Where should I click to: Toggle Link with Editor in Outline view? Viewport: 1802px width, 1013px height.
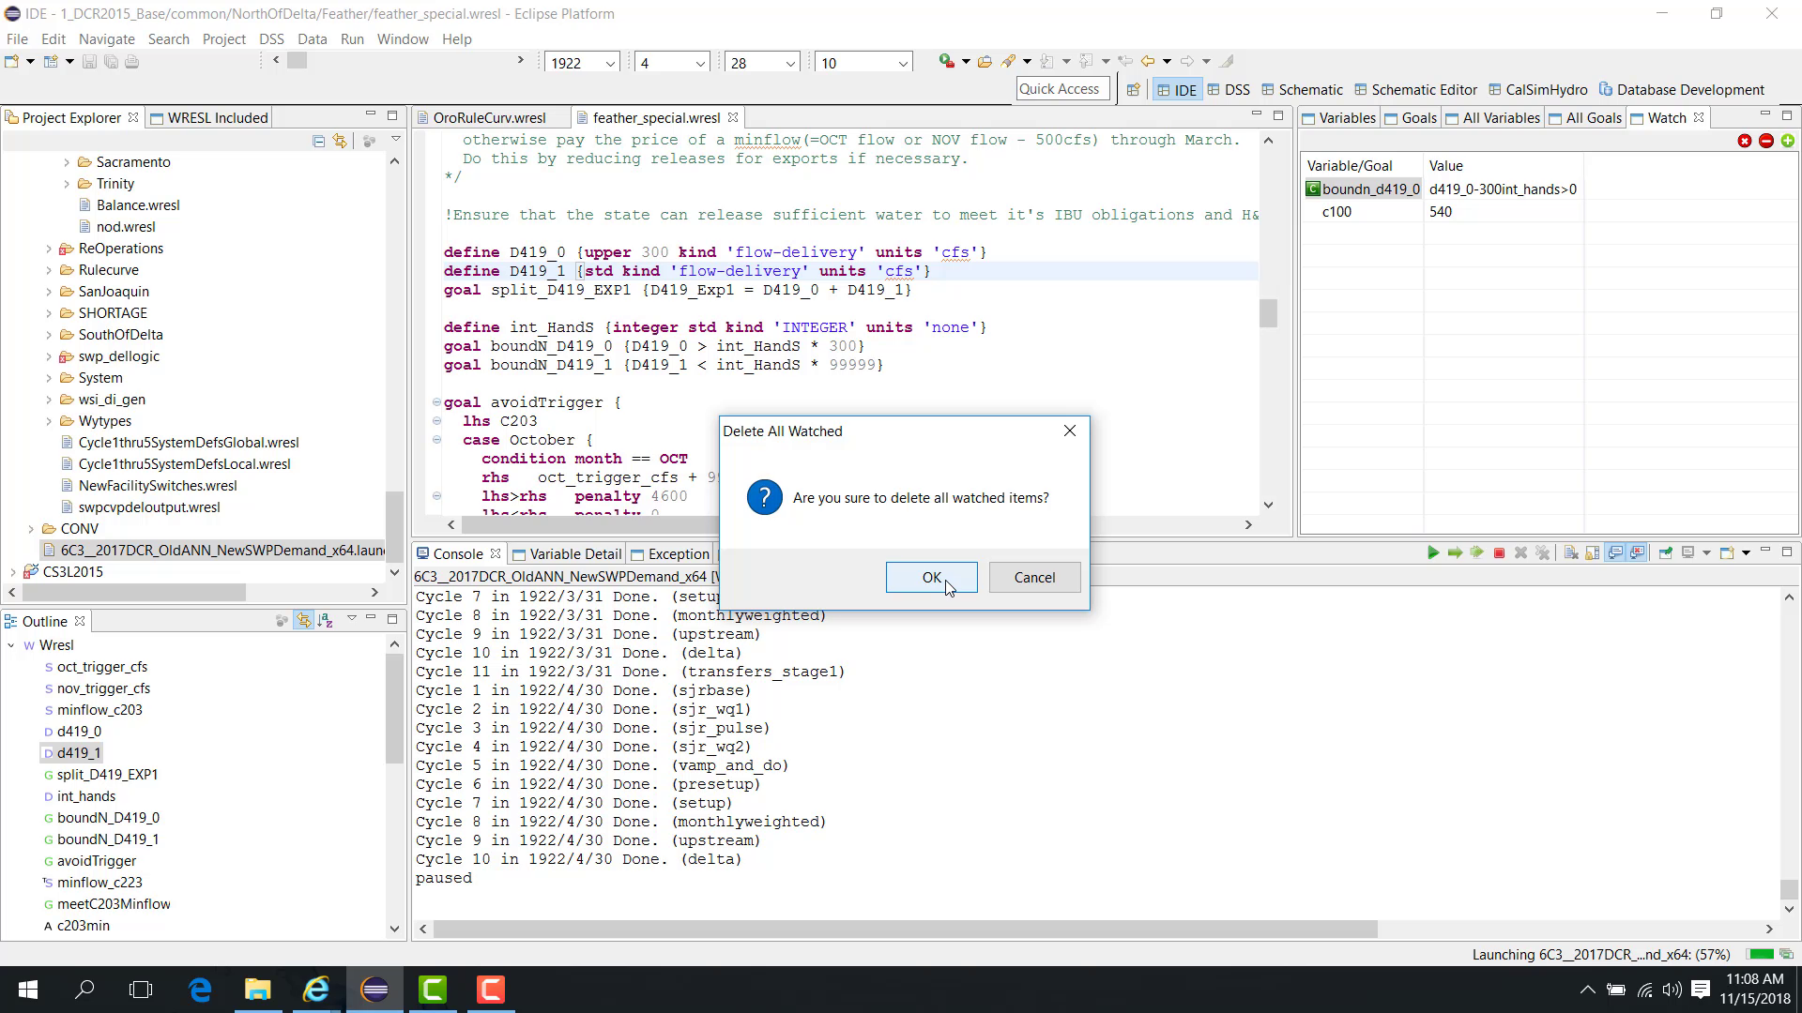coord(303,620)
